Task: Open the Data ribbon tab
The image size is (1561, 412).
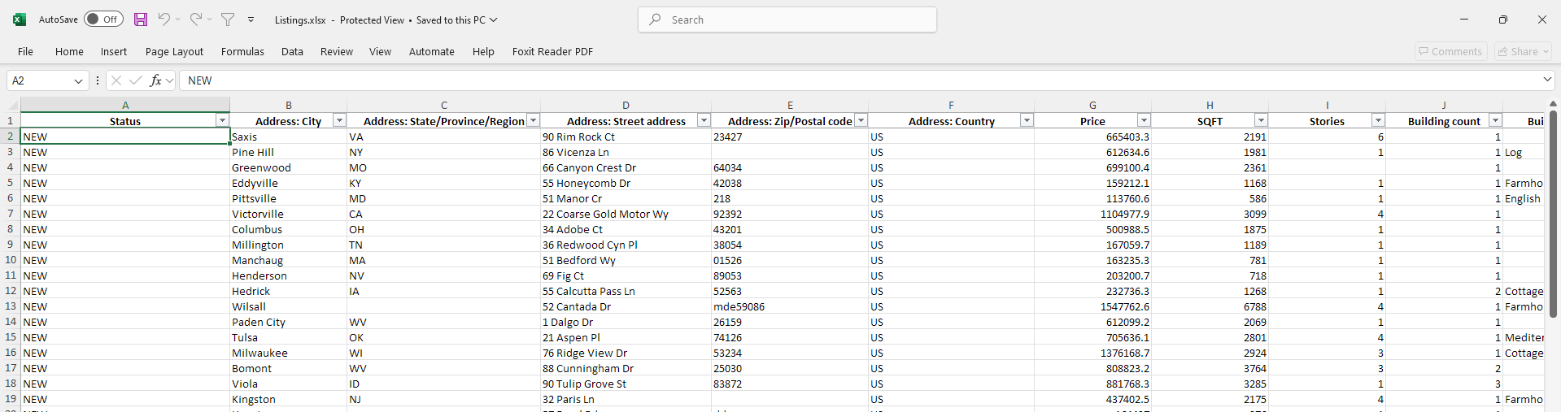Action: point(292,51)
